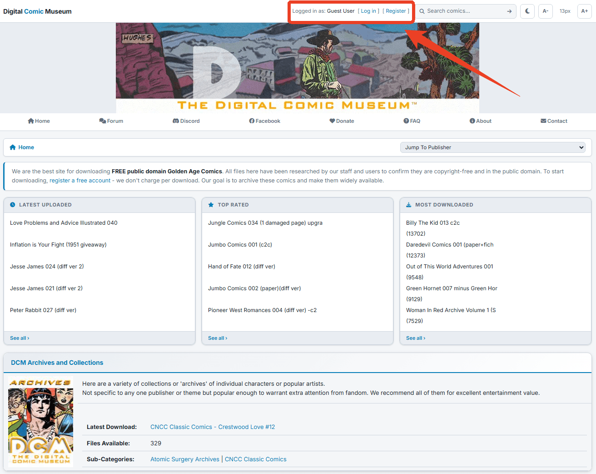Click the star icon beside Top Rated

[x=211, y=205]
